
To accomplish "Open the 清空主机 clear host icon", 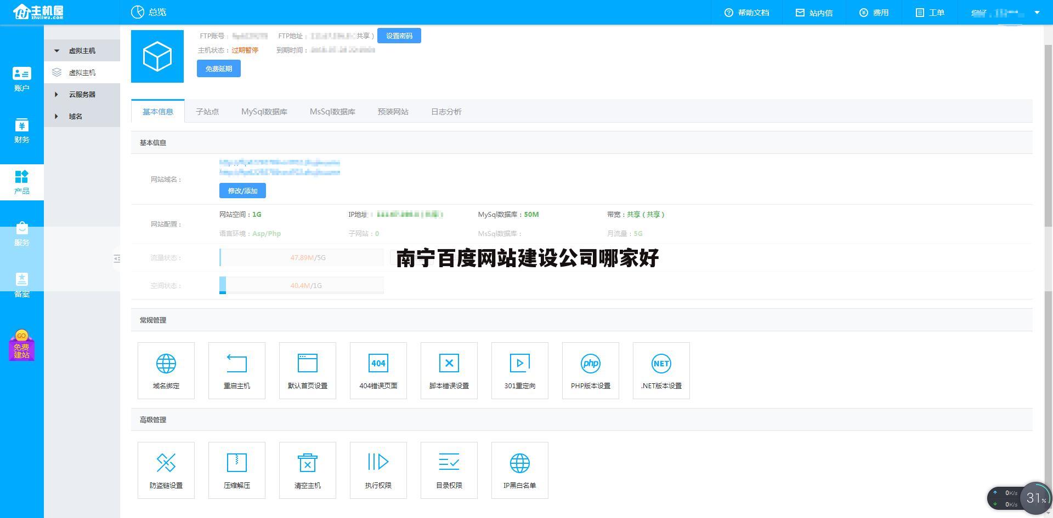I will point(307,470).
